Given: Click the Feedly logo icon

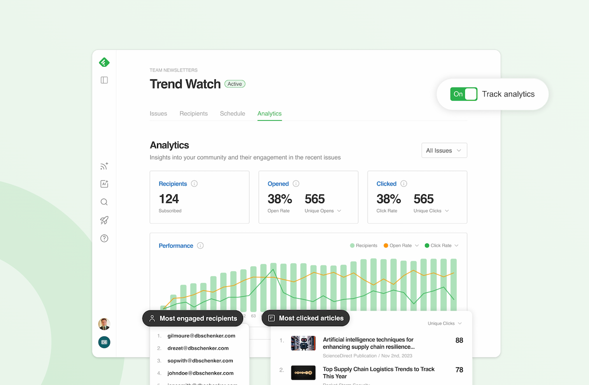Looking at the screenshot, I should 104,62.
